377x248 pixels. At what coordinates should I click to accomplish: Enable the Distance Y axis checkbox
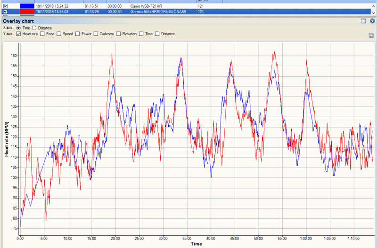point(157,34)
